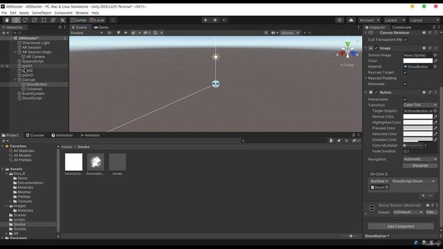The height and width of the screenshot is (249, 443).
Task: Search by label in Project panel
Action: click(x=339, y=140)
